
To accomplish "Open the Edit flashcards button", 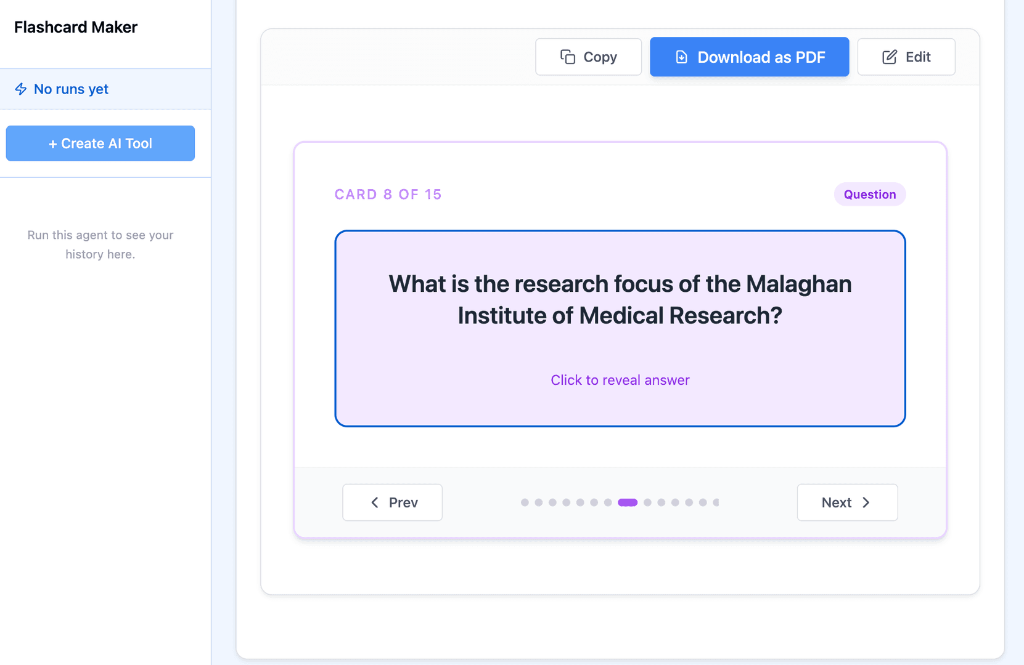I will tap(906, 57).
